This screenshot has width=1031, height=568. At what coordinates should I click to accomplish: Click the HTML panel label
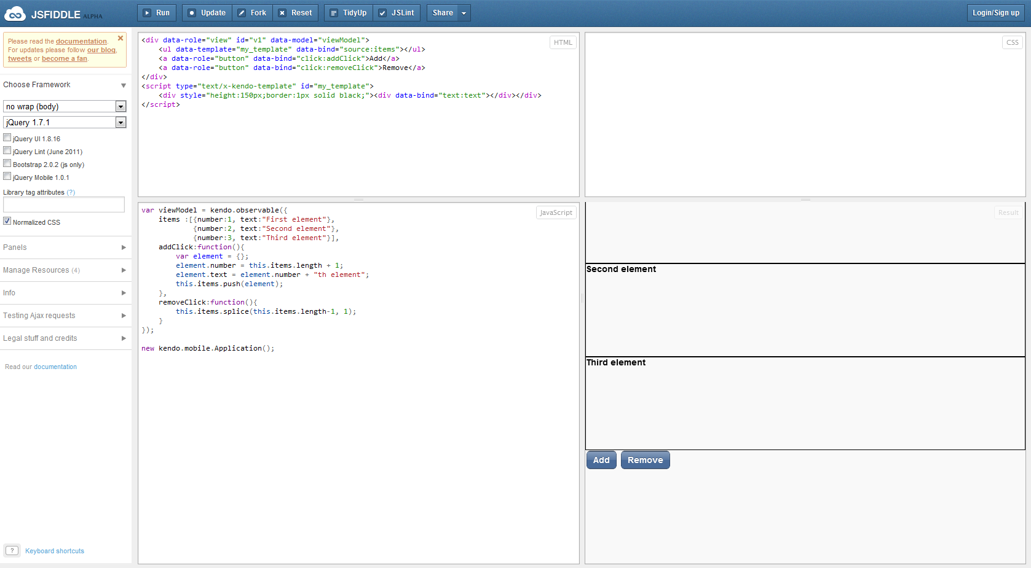563,42
